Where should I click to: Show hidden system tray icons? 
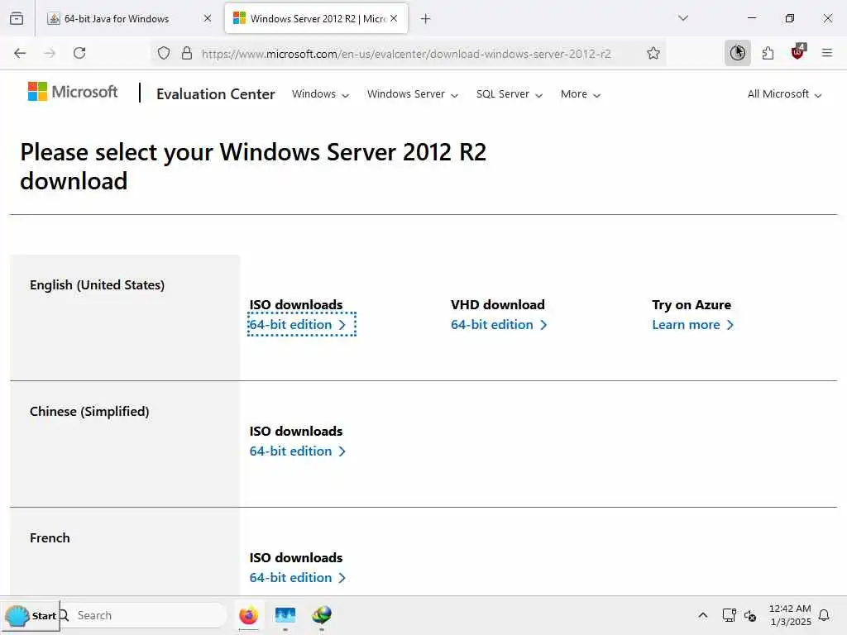pos(703,615)
